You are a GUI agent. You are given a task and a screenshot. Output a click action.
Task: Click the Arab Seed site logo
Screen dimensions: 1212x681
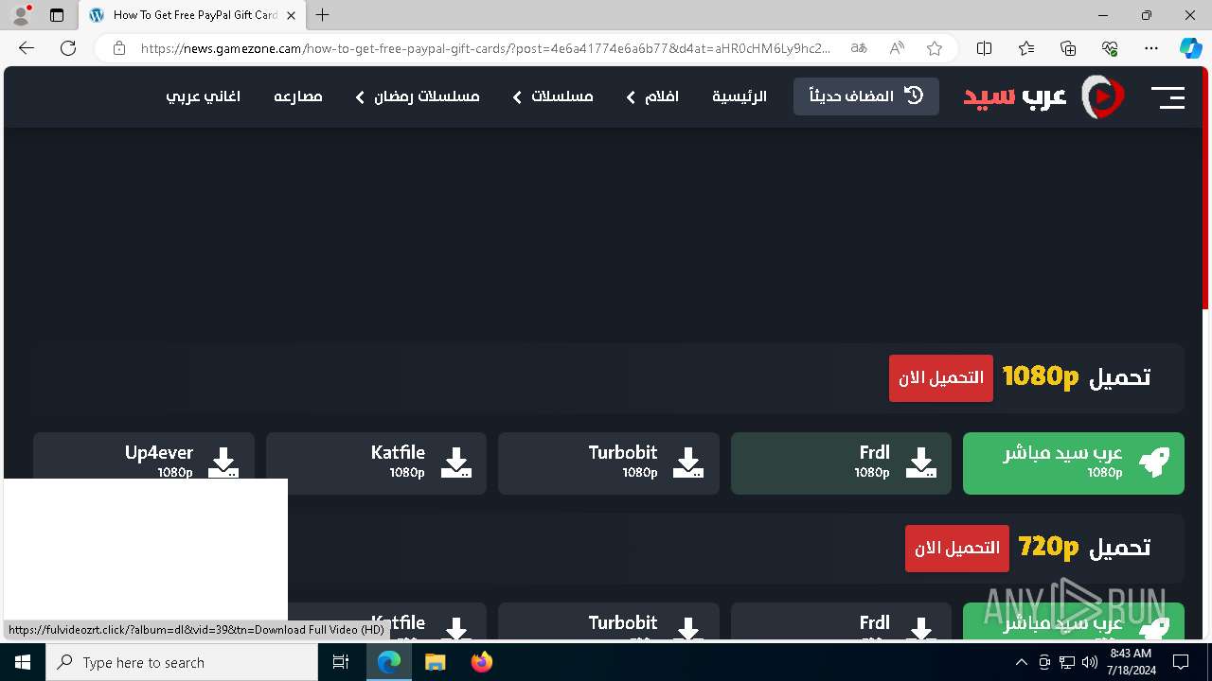(1043, 96)
